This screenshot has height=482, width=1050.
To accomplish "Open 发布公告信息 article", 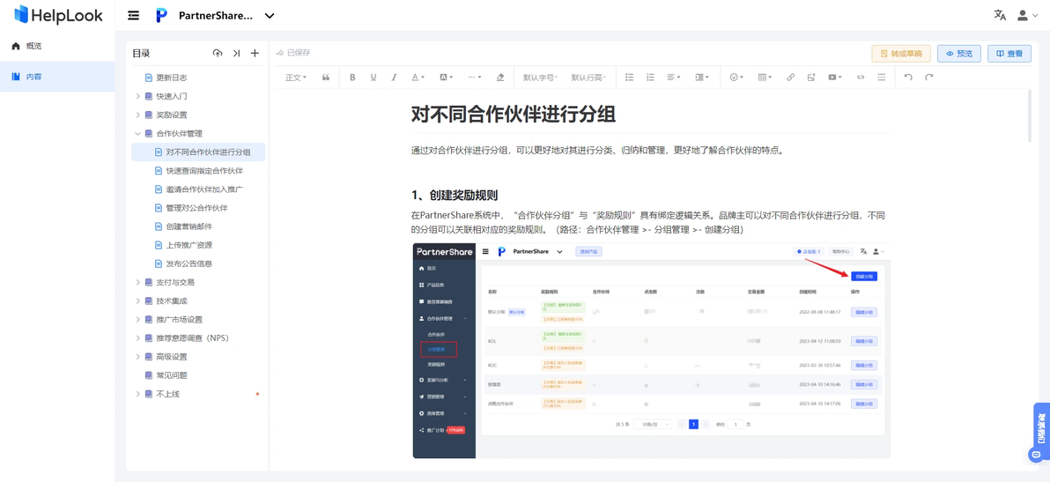I will tap(189, 263).
